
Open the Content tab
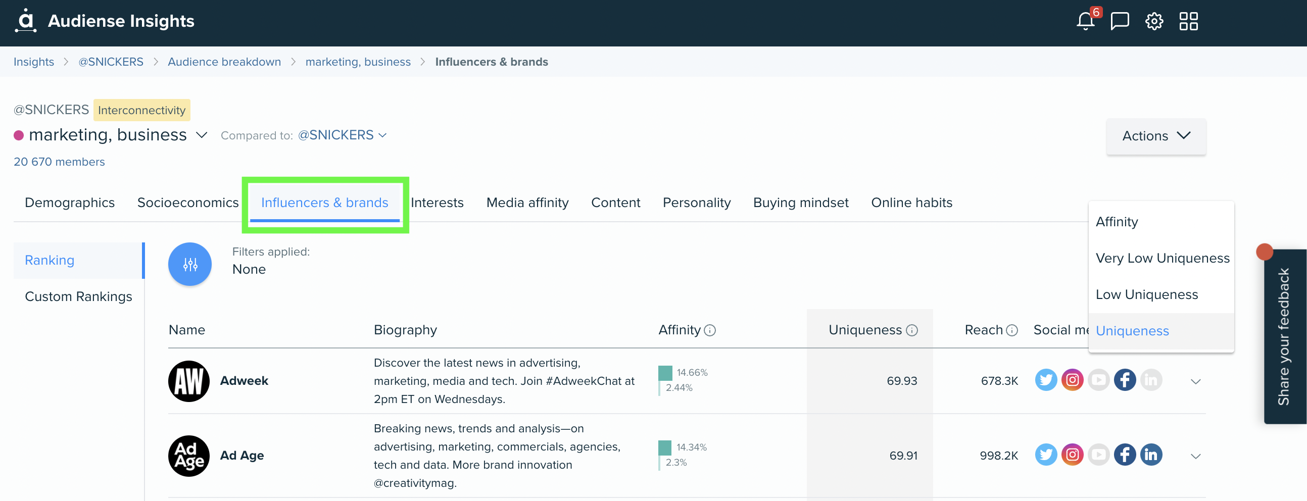point(615,203)
